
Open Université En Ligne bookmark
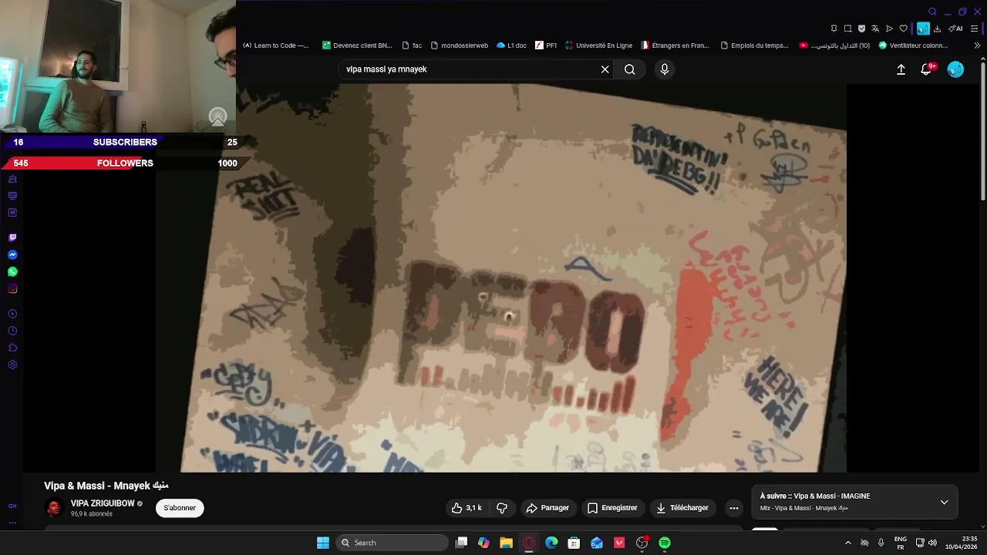tap(599, 45)
